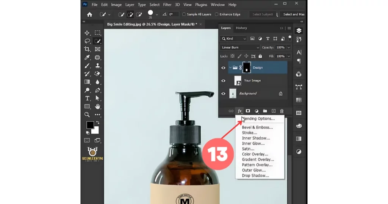Screen dimensions: 388x204
Task: Click the link layers icon
Action: 231,111
